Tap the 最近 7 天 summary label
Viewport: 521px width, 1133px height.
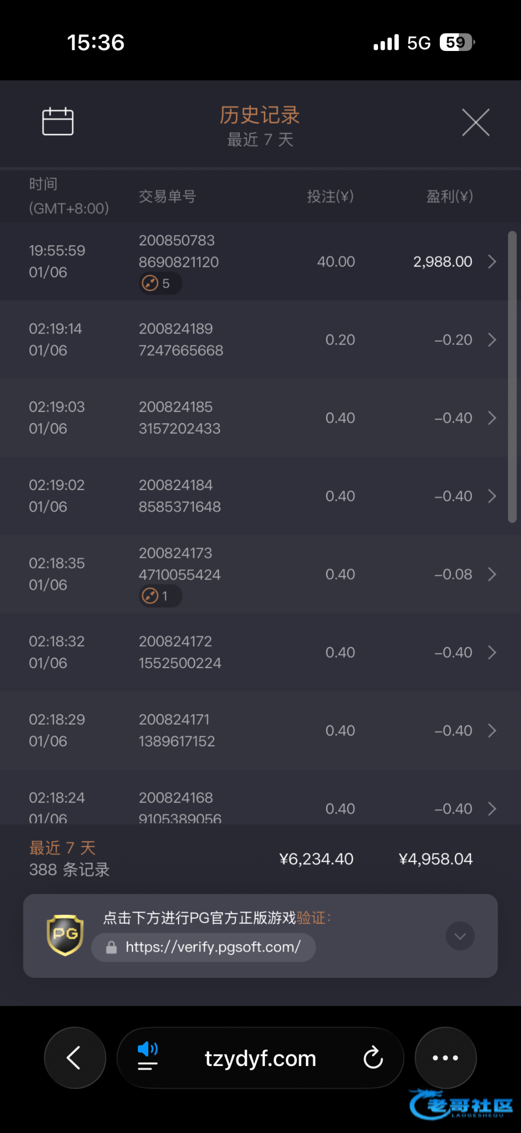(x=62, y=848)
